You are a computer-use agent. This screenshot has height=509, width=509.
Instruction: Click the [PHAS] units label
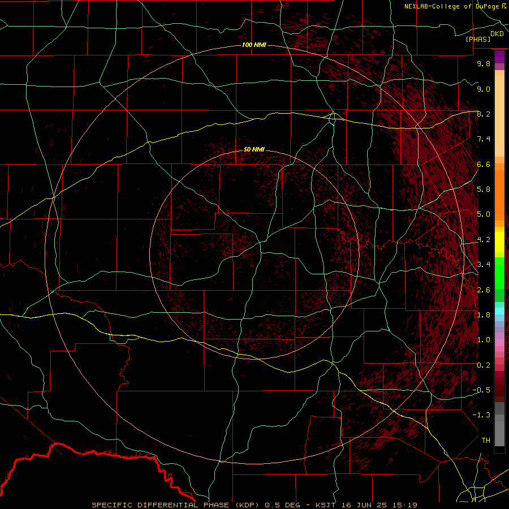pyautogui.click(x=478, y=39)
